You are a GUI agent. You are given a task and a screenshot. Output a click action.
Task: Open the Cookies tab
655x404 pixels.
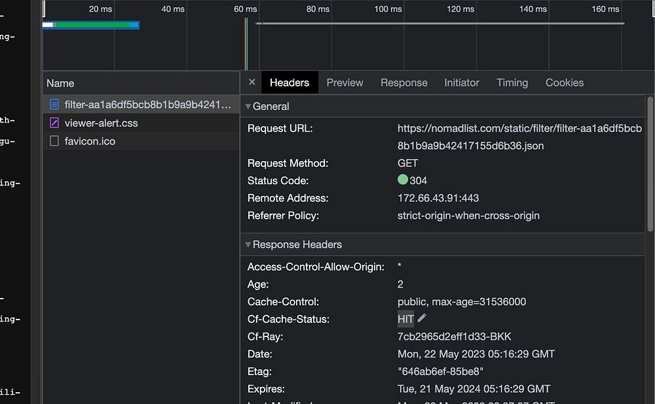point(564,83)
